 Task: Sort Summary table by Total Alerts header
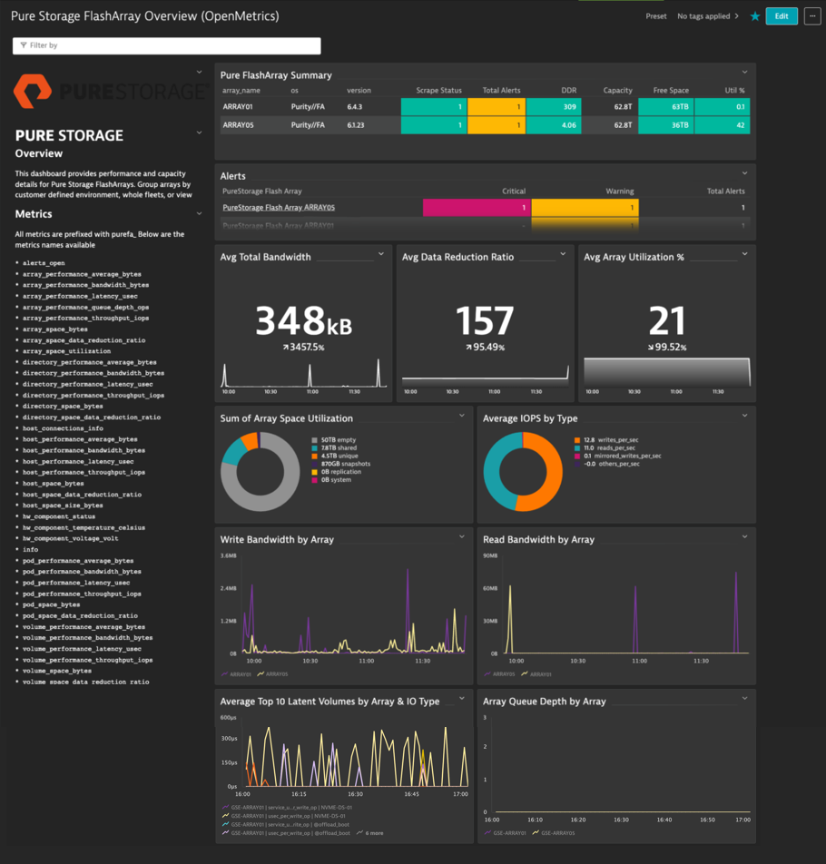(x=501, y=91)
